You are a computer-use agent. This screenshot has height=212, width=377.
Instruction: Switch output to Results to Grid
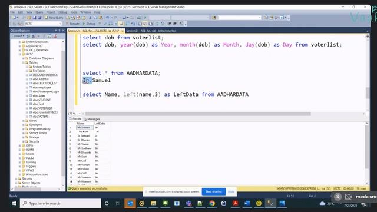click(145, 24)
